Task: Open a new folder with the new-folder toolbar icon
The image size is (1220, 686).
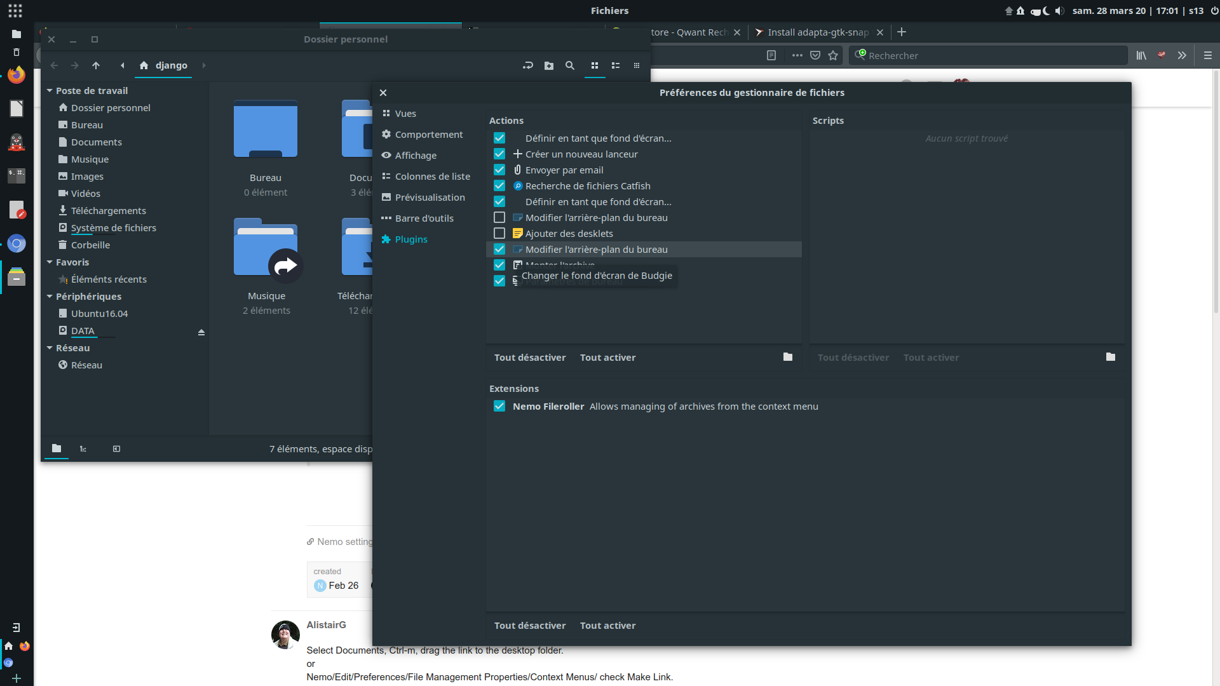Action: coord(549,65)
